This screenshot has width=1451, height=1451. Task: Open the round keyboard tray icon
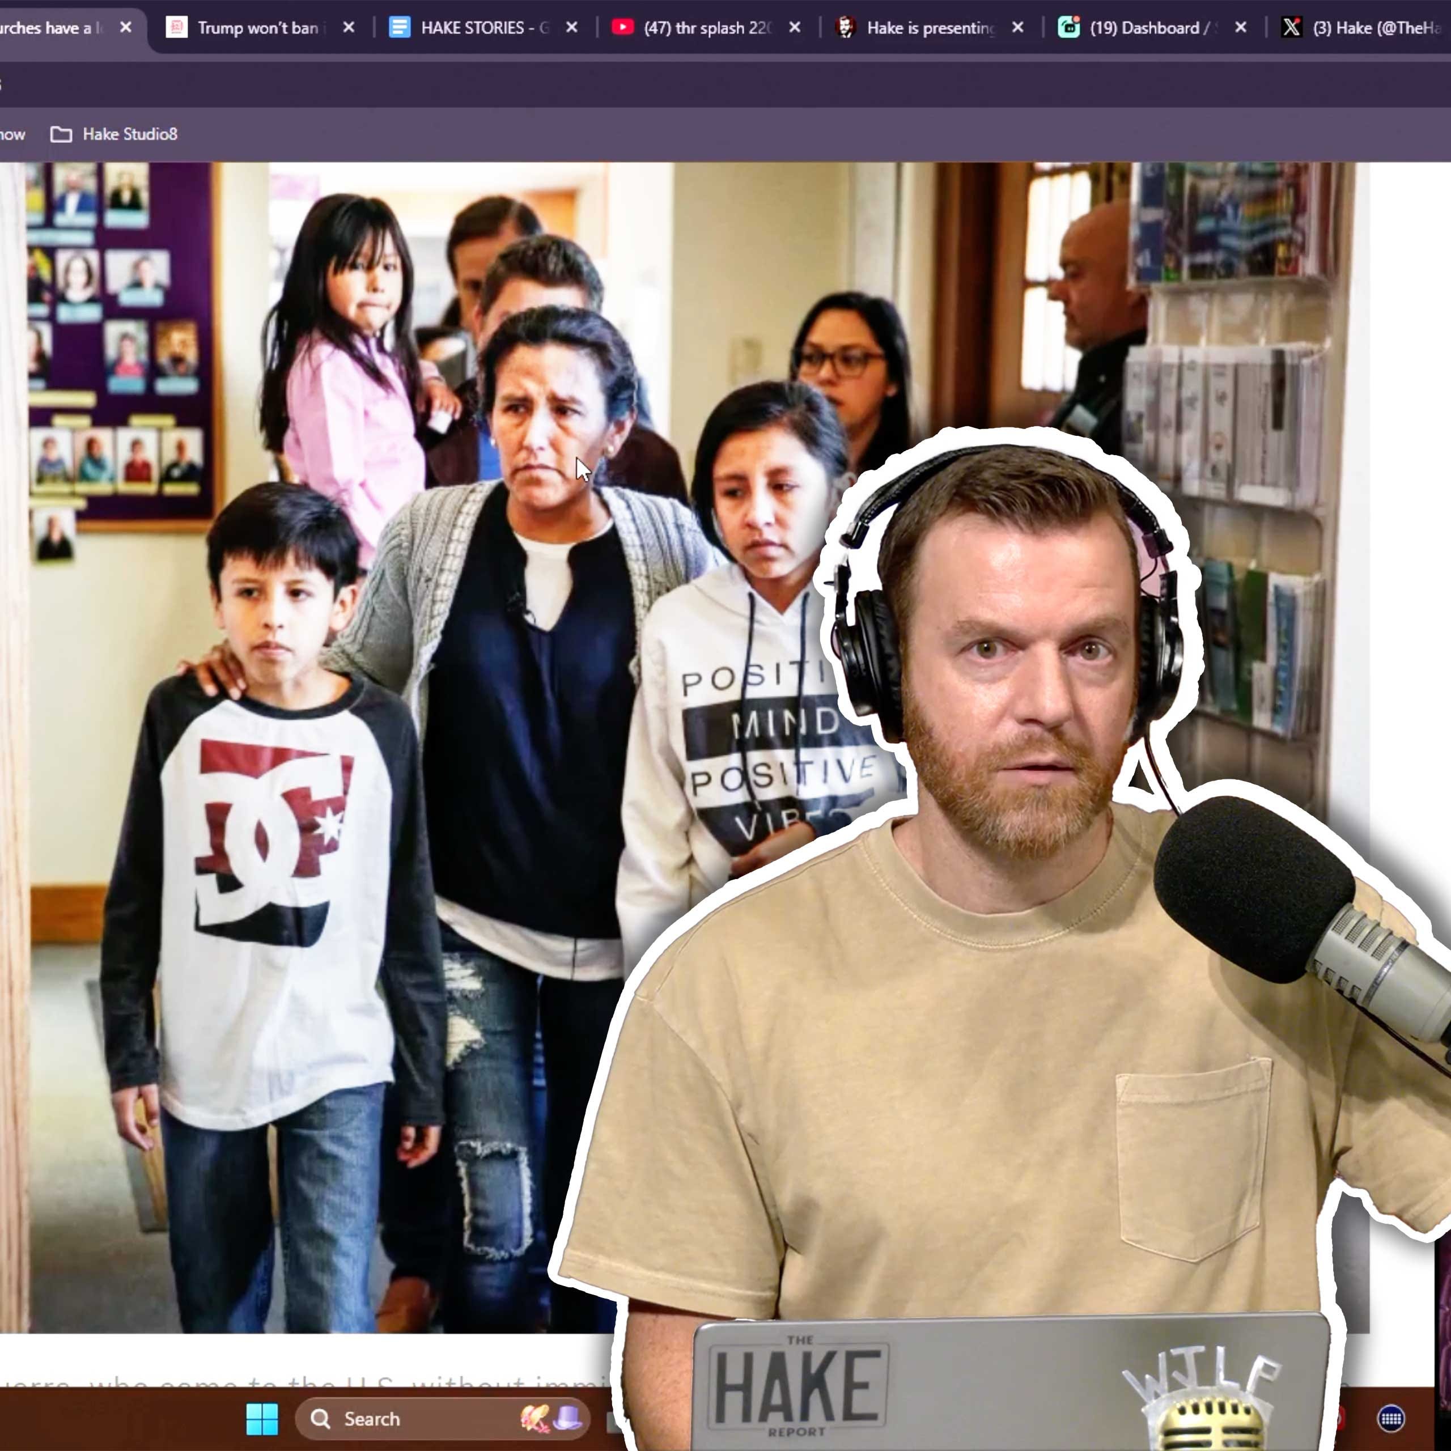[x=1391, y=1418]
